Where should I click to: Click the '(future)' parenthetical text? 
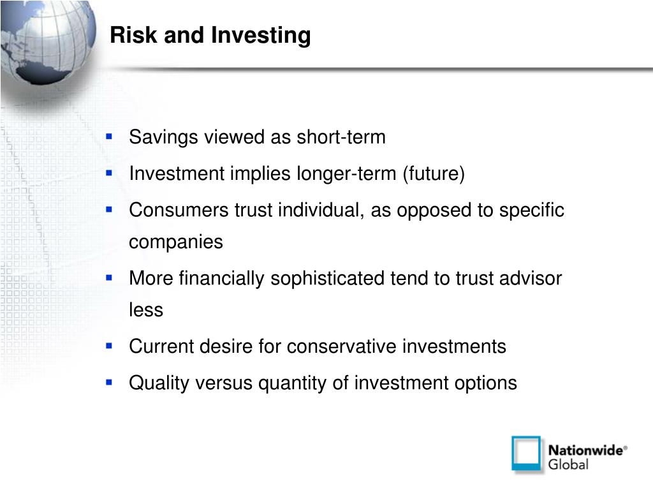pyautogui.click(x=434, y=174)
